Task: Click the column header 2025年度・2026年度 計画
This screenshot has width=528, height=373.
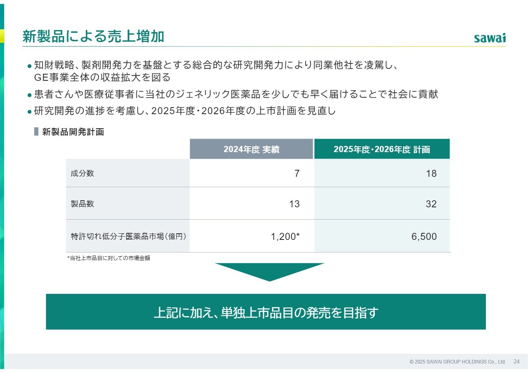Action: click(382, 149)
